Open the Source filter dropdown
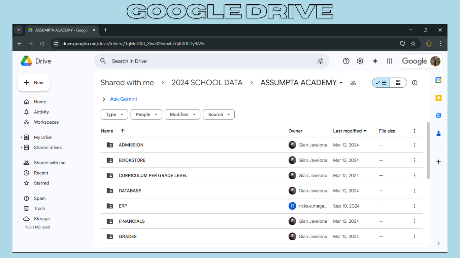The height and width of the screenshot is (258, 460). pyautogui.click(x=219, y=115)
